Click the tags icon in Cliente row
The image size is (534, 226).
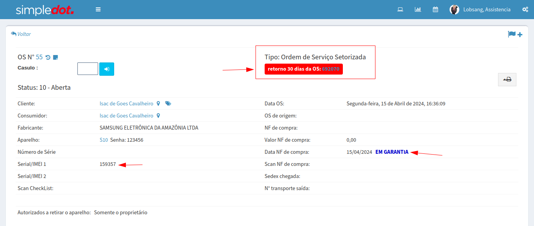click(x=168, y=104)
